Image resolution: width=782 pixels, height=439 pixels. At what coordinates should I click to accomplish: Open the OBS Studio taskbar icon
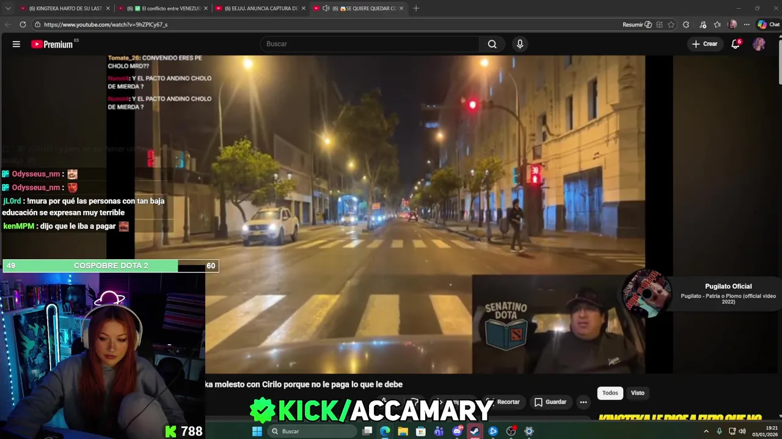(x=511, y=431)
